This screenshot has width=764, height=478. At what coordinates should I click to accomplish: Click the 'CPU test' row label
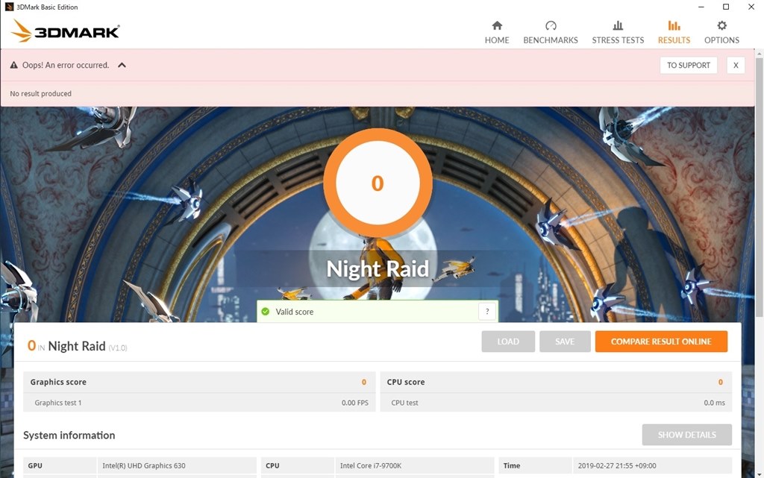404,403
